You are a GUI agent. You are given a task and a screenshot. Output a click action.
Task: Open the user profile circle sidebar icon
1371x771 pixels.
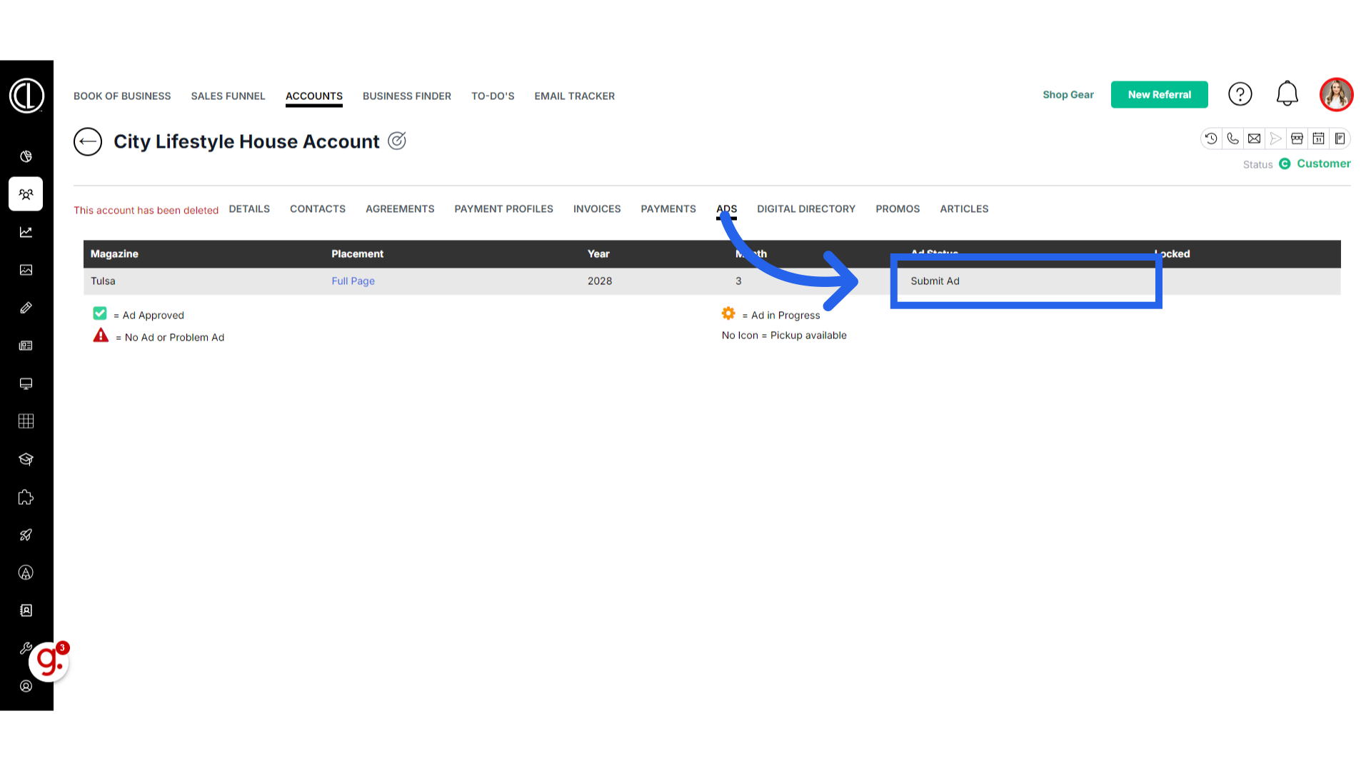click(x=26, y=686)
